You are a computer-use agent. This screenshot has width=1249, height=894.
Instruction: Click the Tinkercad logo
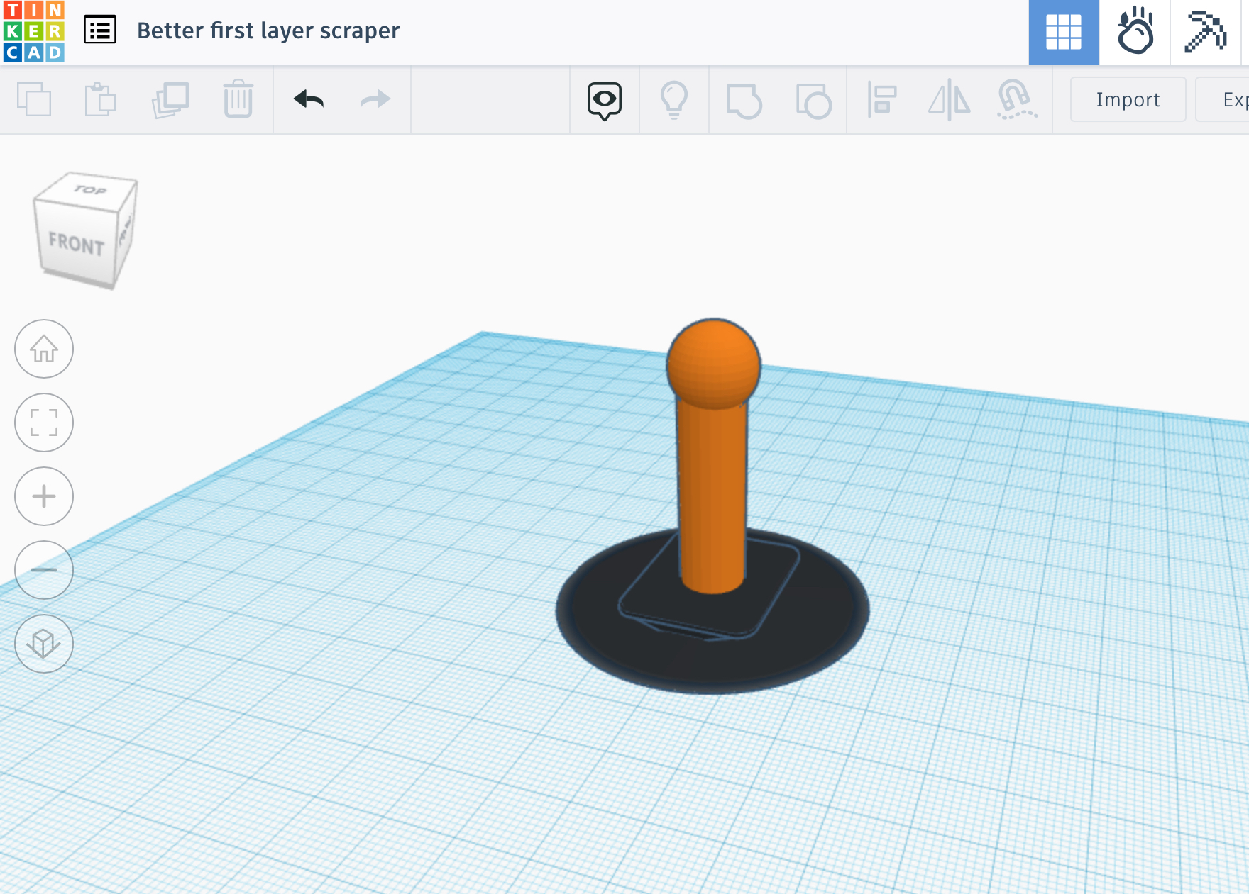(x=33, y=31)
